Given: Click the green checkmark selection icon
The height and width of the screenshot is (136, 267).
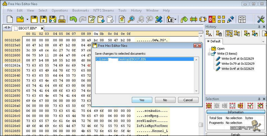Looking at the screenshot, I should tap(250, 106).
